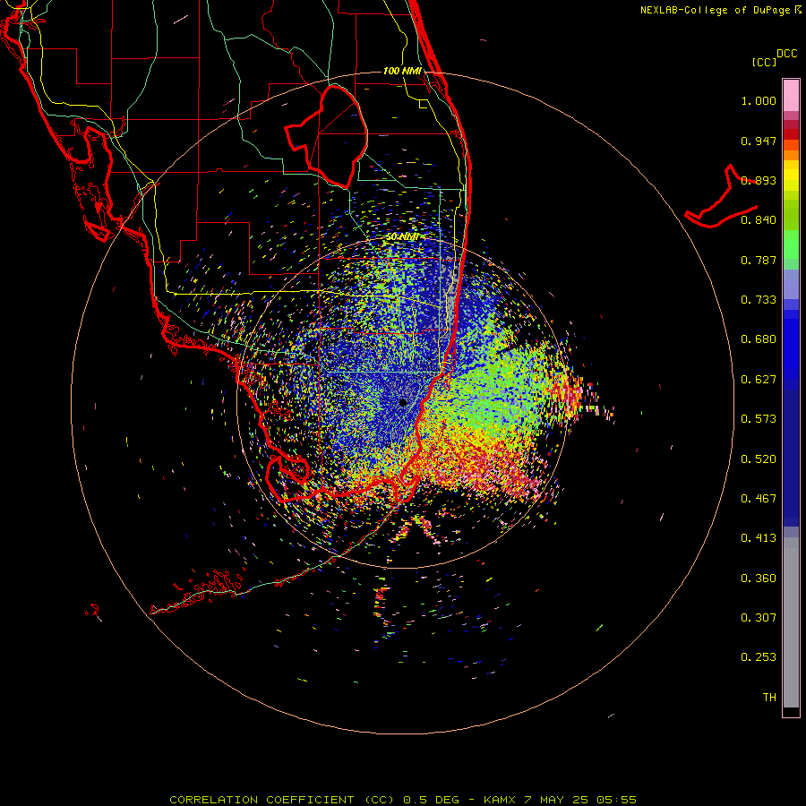Image resolution: width=806 pixels, height=806 pixels.
Task: Select the 0.733 legend value
Action: pyautogui.click(x=759, y=300)
